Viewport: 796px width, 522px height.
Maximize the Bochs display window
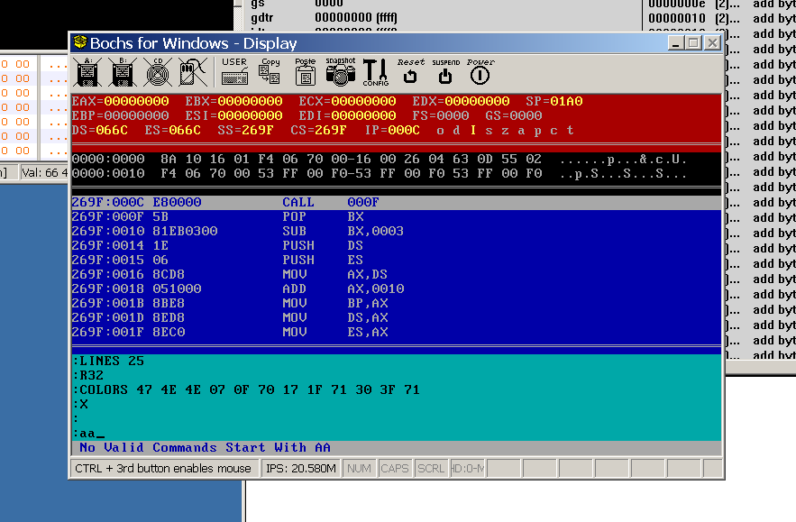(693, 42)
